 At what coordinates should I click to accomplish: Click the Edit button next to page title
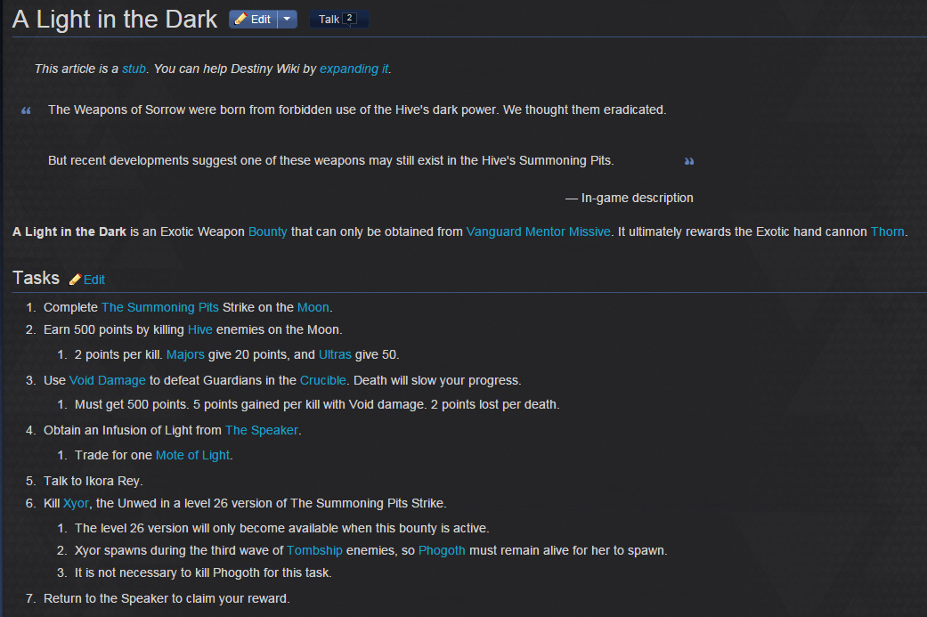(253, 20)
